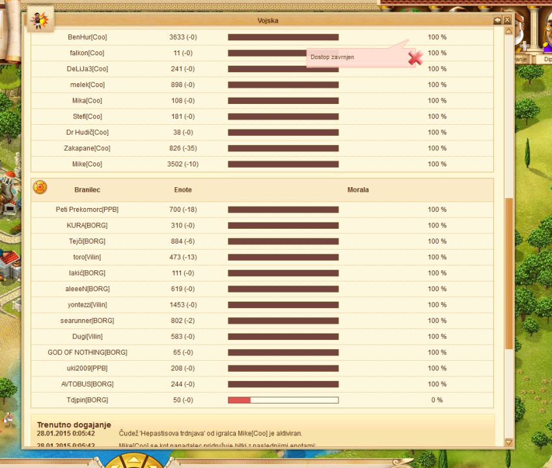The image size is (552, 468).
Task: Open player yontezzi[Vilin]
Action: [87, 304]
